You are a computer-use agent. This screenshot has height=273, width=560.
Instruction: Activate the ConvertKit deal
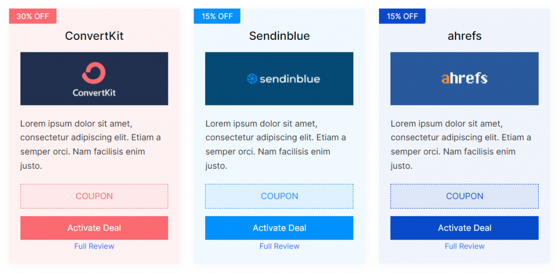point(94,228)
